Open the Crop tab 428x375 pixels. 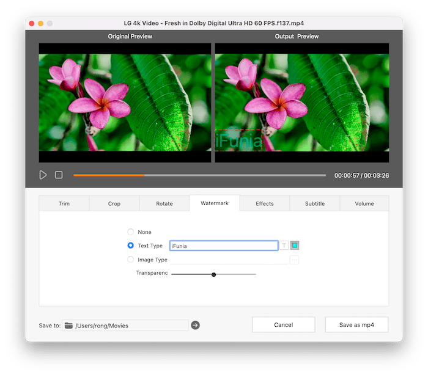tap(114, 203)
